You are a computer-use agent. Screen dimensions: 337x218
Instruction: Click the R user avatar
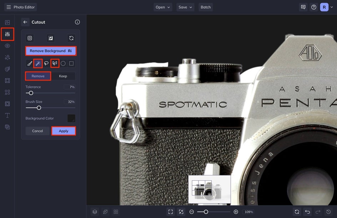coord(324,7)
